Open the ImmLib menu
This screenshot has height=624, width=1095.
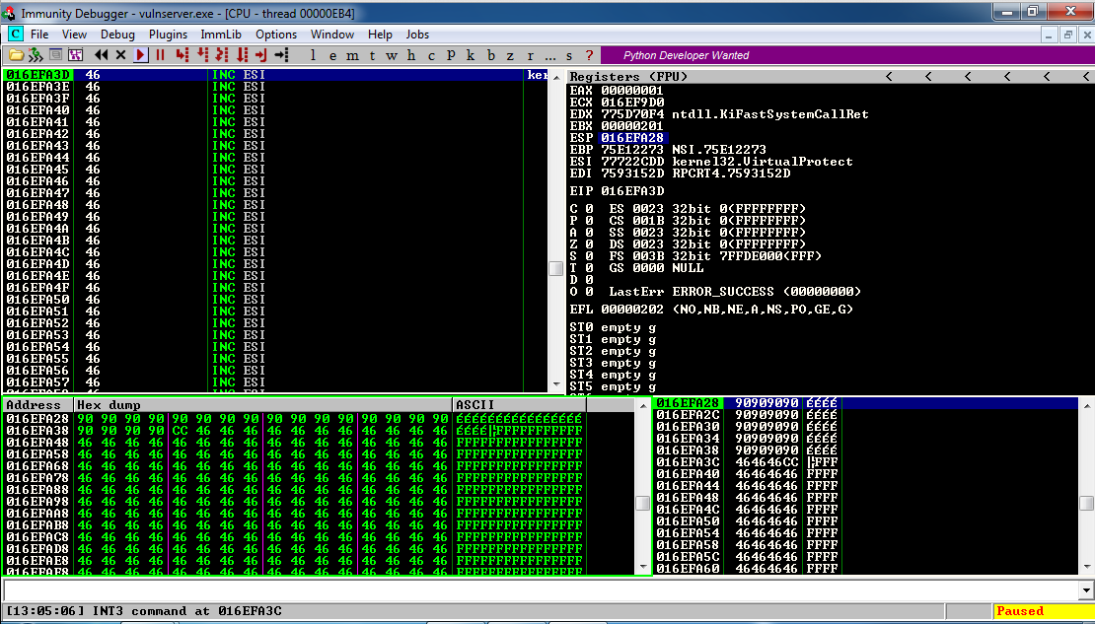point(221,35)
